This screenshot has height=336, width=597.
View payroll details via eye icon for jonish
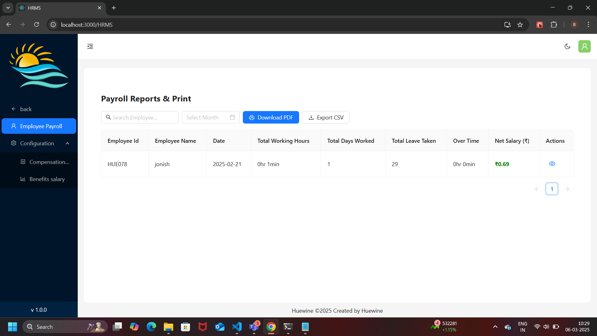552,164
